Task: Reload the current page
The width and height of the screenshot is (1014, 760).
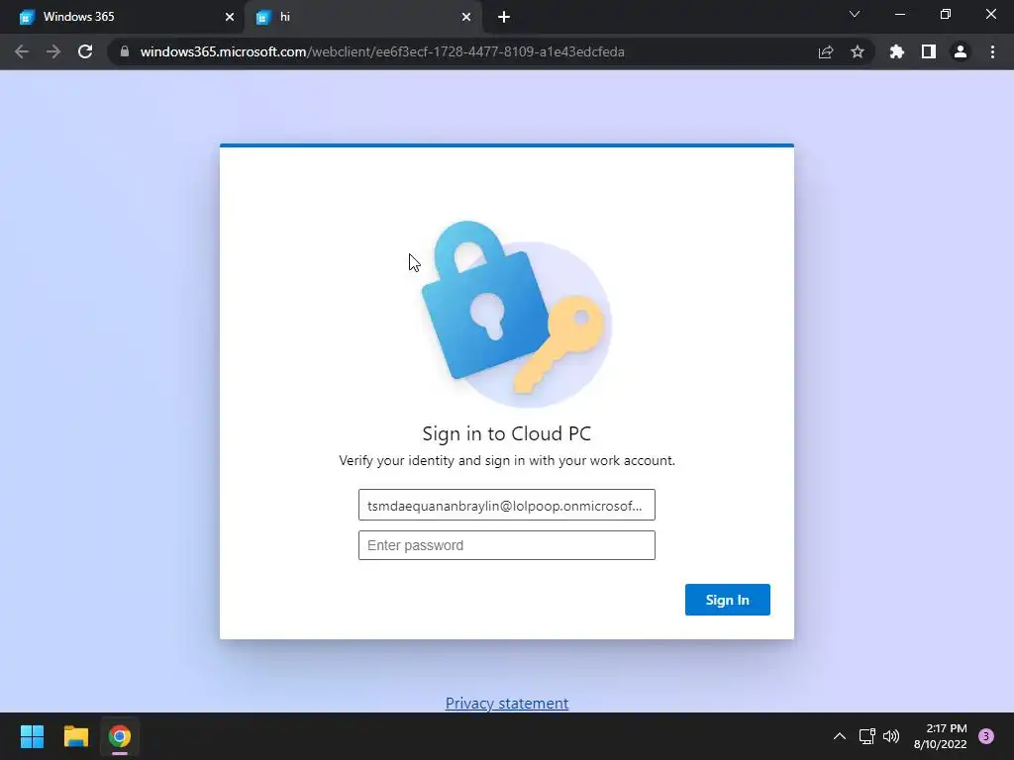Action: point(85,51)
